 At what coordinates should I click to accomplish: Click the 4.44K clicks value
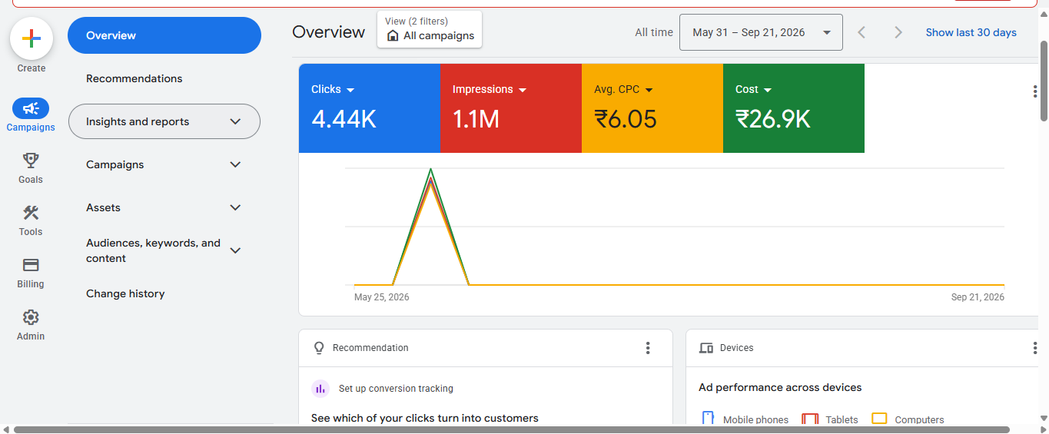(344, 119)
